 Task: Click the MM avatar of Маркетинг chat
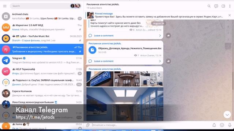6,28
